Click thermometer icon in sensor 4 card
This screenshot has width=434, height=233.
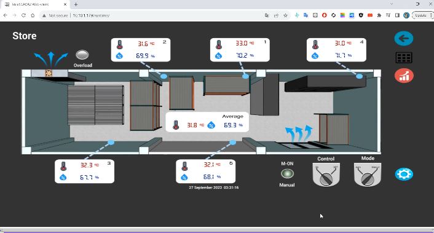tap(315, 44)
